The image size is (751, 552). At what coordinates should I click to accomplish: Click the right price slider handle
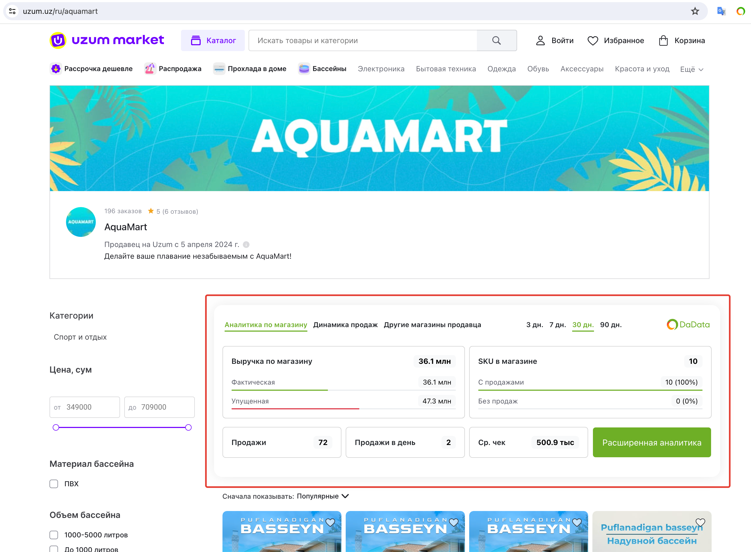click(188, 427)
